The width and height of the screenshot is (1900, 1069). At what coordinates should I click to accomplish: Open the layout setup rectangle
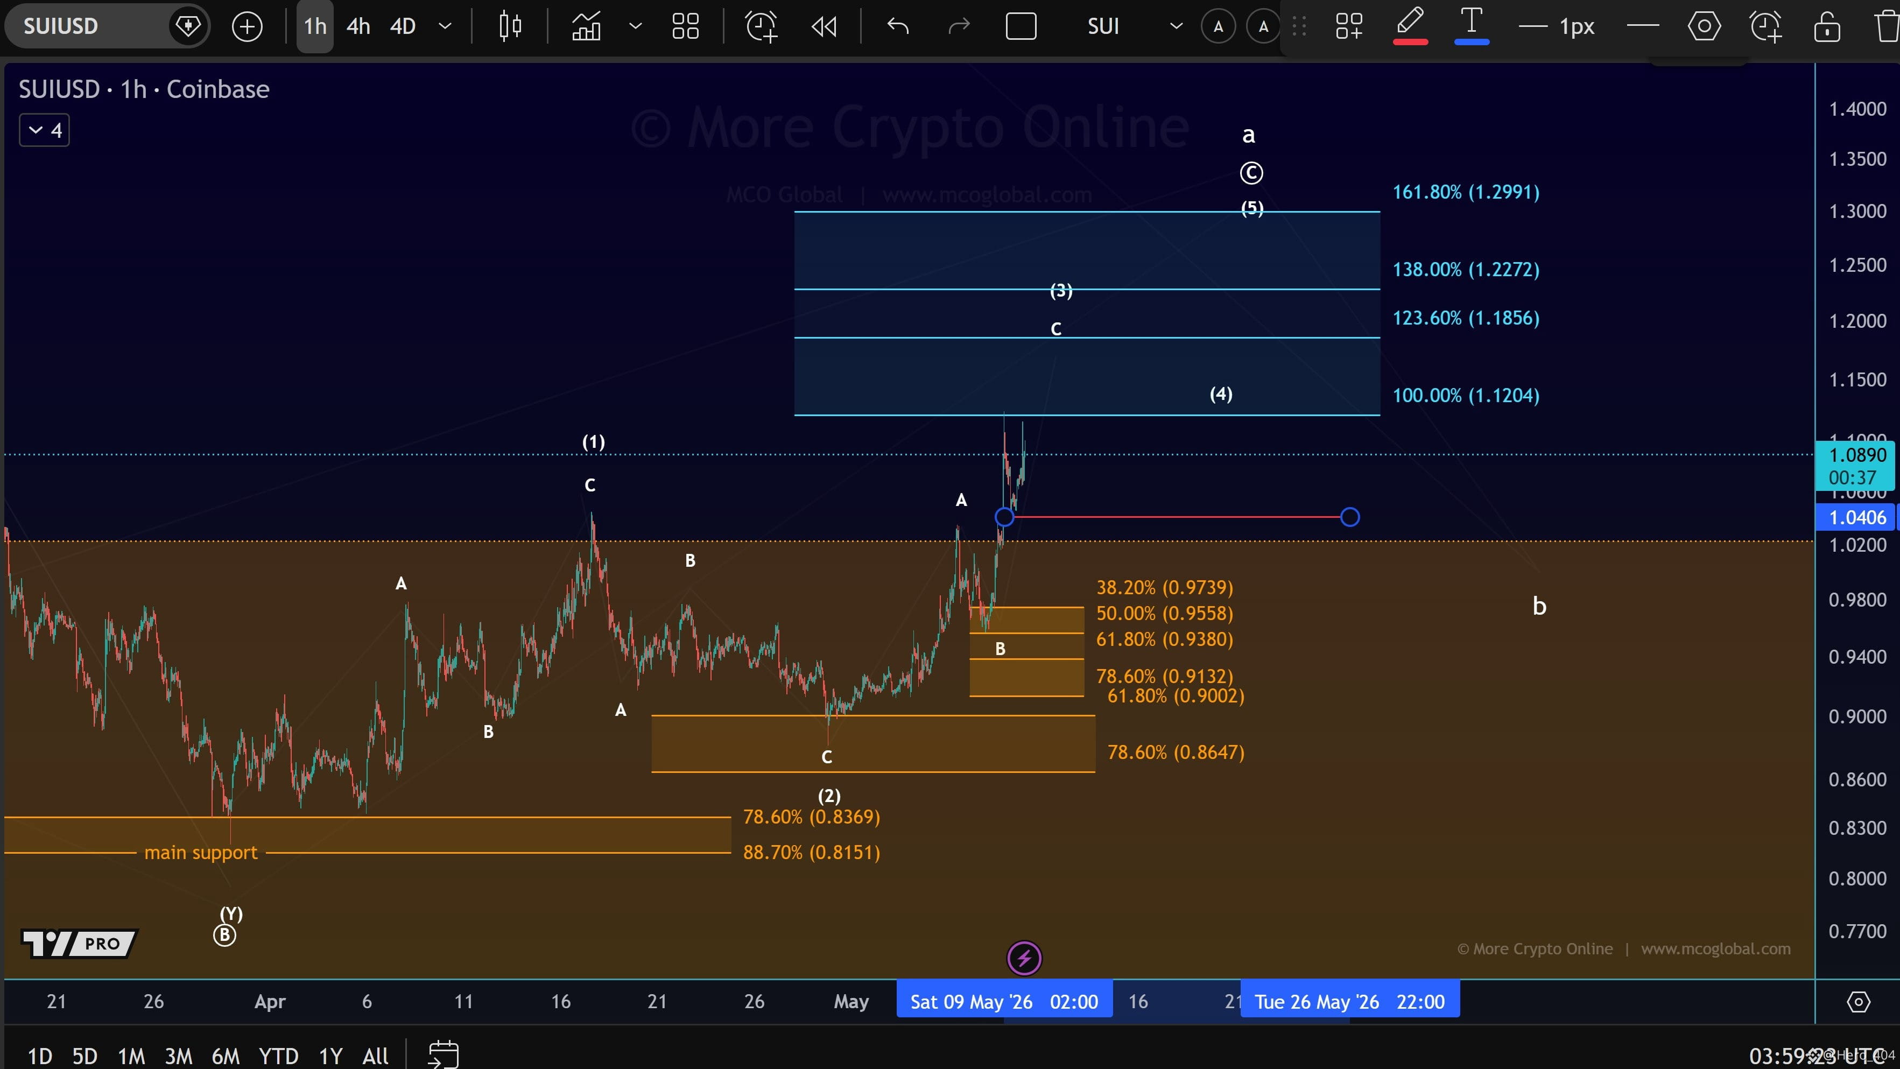(1022, 26)
